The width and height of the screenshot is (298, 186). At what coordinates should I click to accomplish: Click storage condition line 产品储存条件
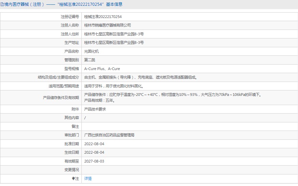(x=173, y=95)
